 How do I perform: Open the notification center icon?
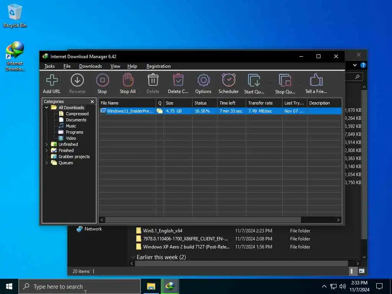point(379,286)
